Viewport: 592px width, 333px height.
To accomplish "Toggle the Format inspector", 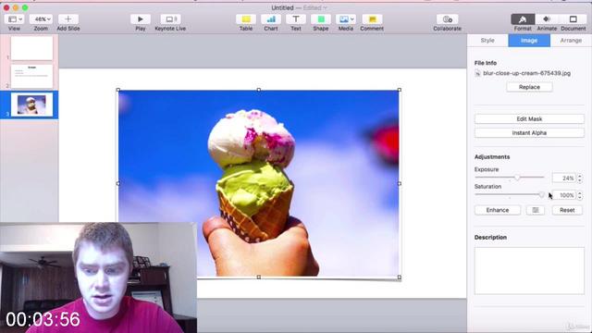I will (523, 19).
